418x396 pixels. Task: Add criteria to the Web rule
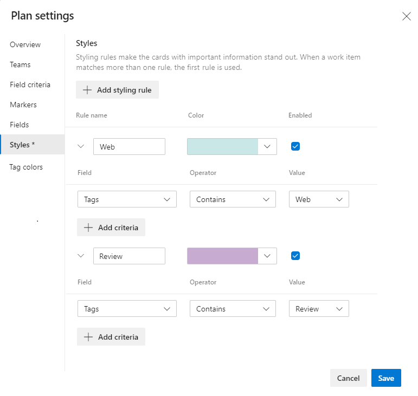point(111,228)
